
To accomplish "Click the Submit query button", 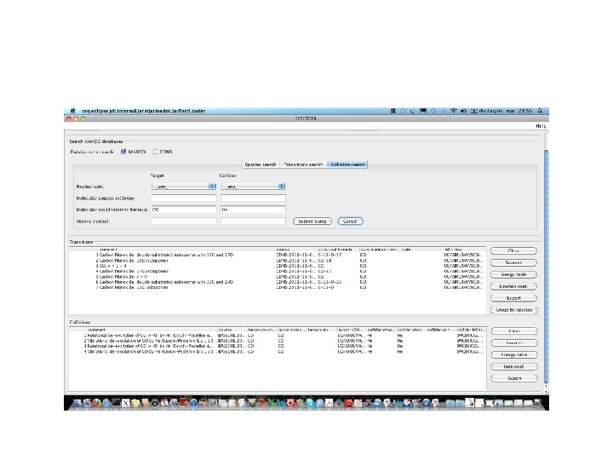I will click(312, 221).
